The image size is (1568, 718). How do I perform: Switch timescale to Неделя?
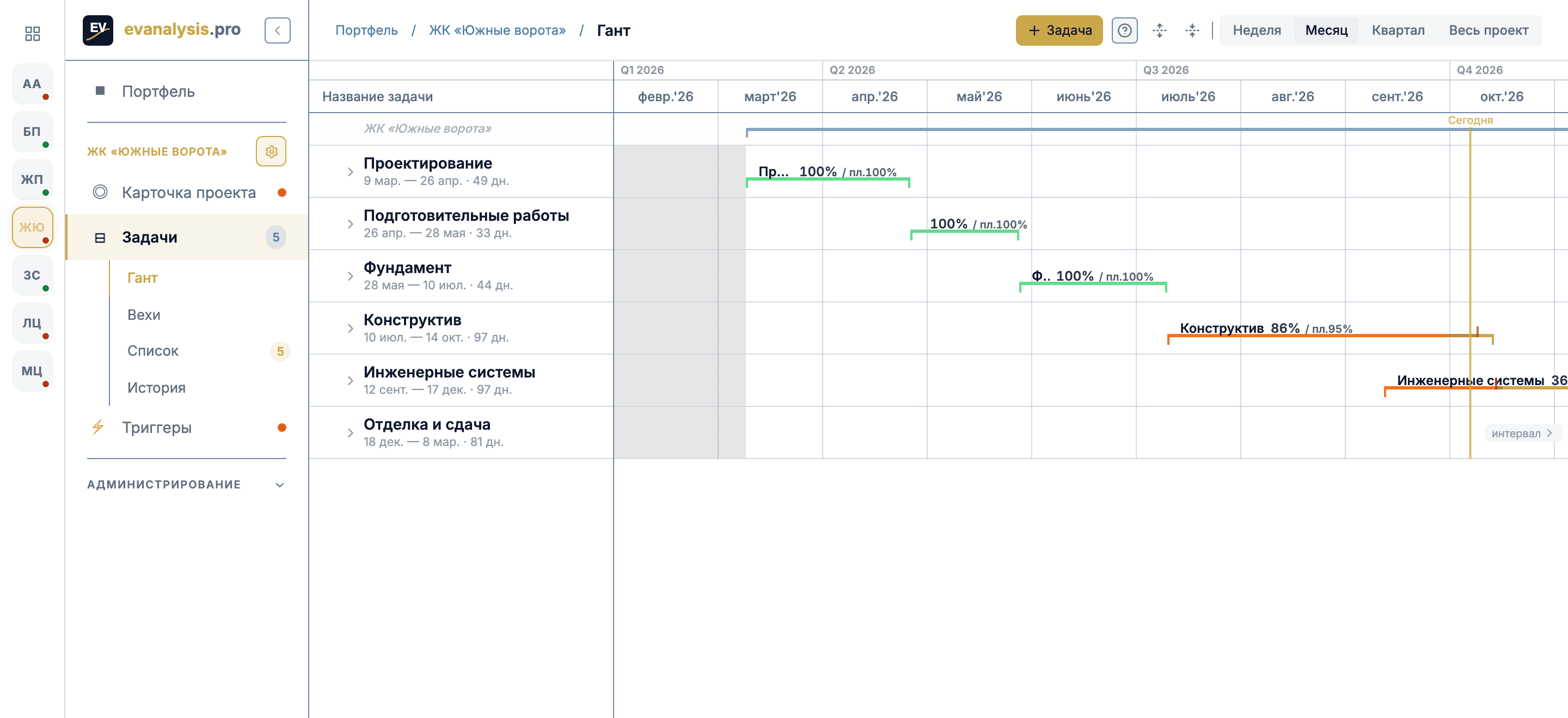pos(1257,30)
